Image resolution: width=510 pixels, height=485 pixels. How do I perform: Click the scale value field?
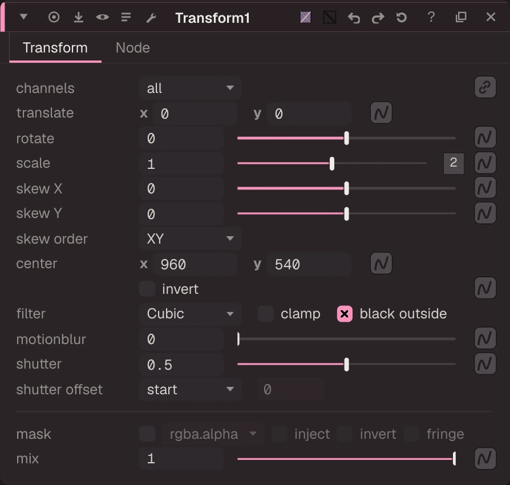tap(181, 163)
